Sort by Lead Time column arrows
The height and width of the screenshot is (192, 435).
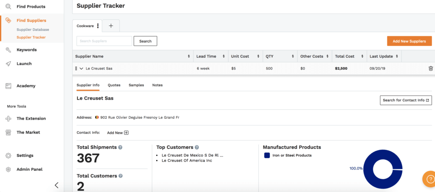(223, 56)
